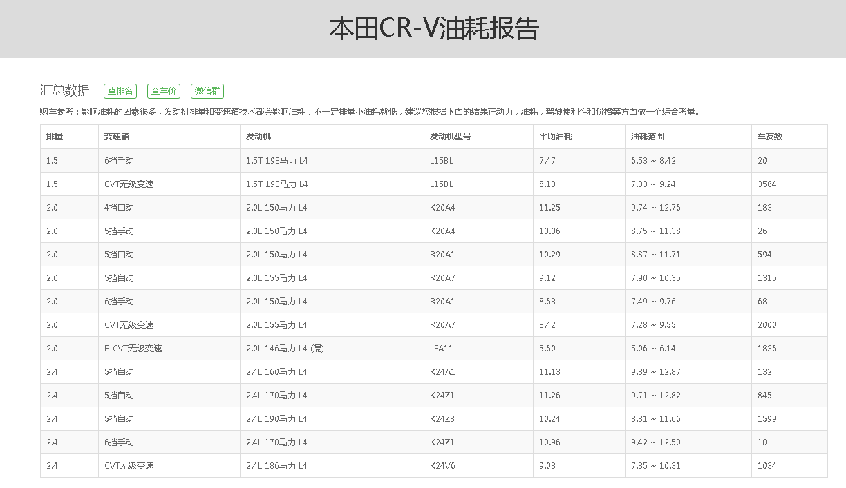This screenshot has width=846, height=488.
Task: Click the K24V6 engine model cell
Action: [442, 466]
